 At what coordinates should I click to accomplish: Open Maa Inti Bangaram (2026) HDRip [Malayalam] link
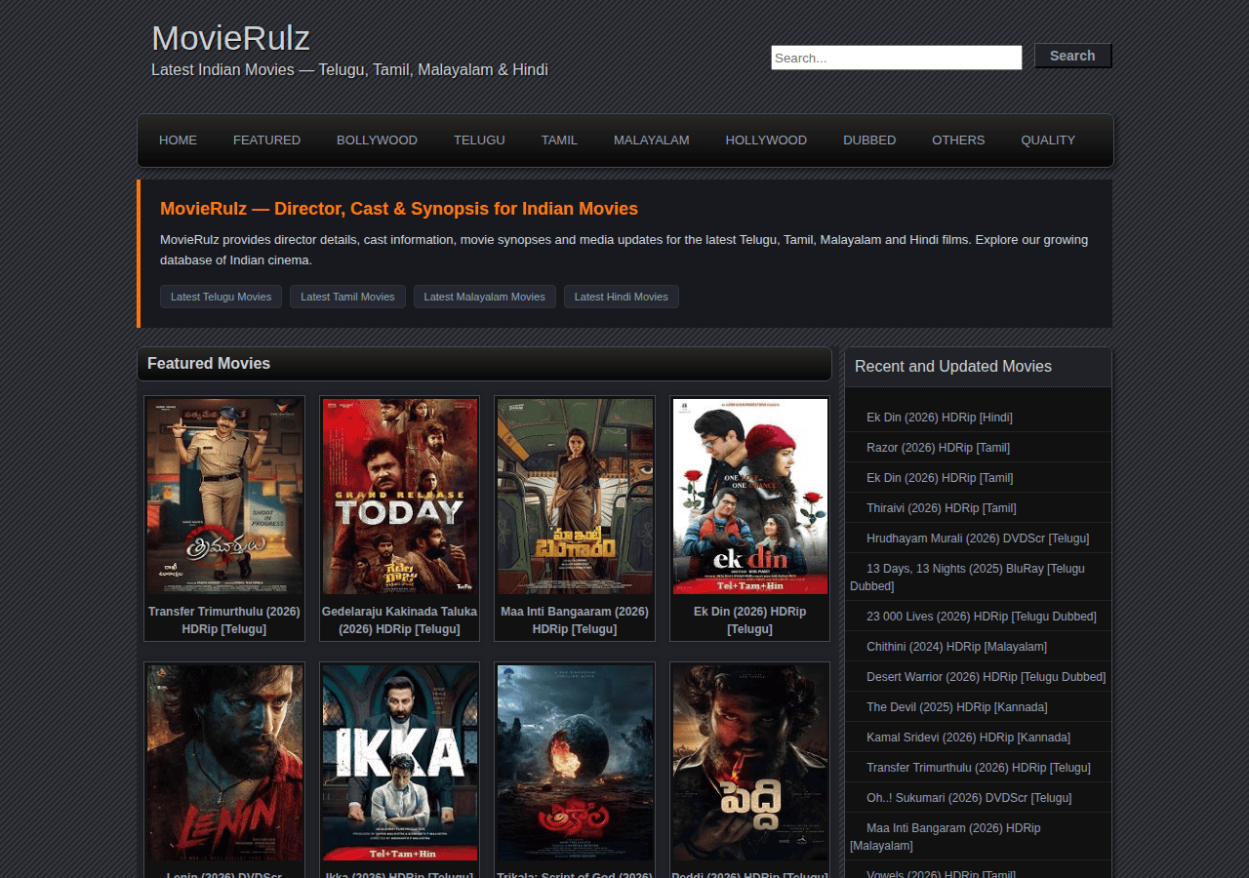[946, 837]
